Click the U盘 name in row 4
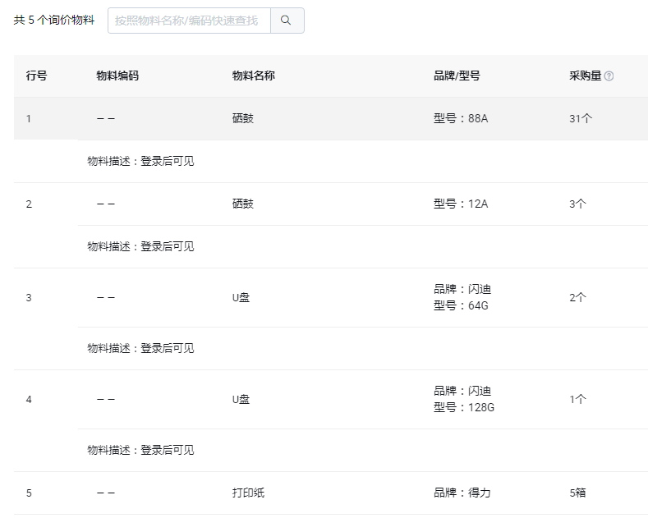Viewport: 648px width, 518px height. point(241,400)
